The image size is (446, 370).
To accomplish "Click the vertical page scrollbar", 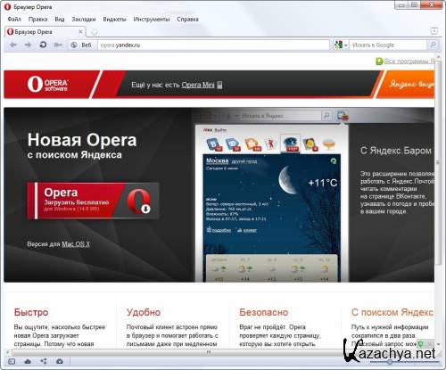I will 438,162.
